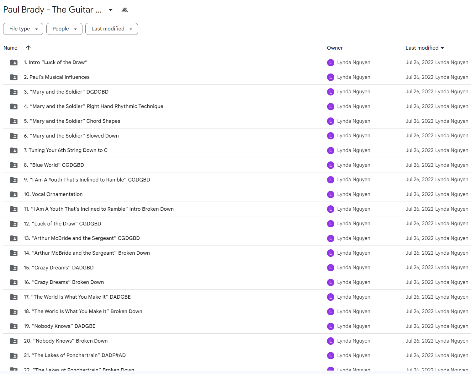Image resolution: width=471 pixels, height=374 pixels.
Task: Select "21. The Lakes of Ponchartrain DADF#AD" name
Action: (75, 356)
